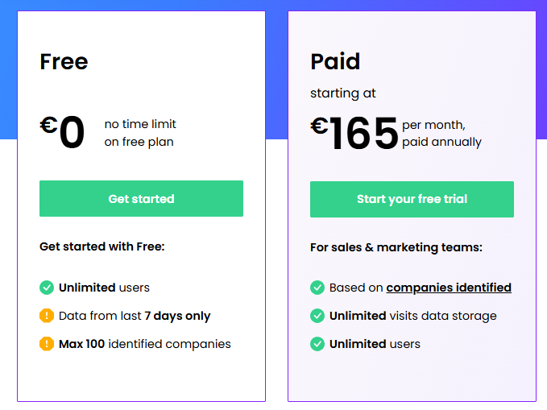547x410 pixels.
Task: Click green checkmark beside Based on companies identified
Action: coord(317,288)
